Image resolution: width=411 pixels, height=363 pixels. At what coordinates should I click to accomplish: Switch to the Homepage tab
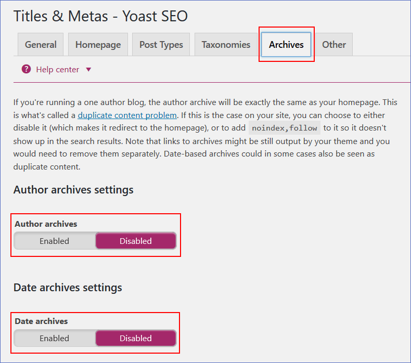98,45
